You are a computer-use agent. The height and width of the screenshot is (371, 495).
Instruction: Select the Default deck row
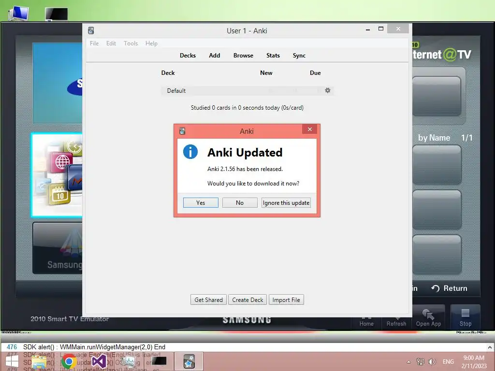[247, 90]
